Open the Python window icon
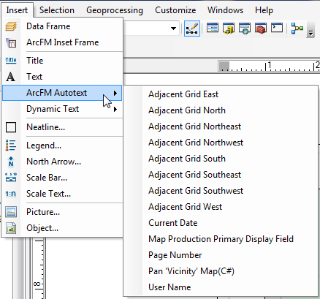This screenshot has height=299, width=320. click(x=277, y=28)
